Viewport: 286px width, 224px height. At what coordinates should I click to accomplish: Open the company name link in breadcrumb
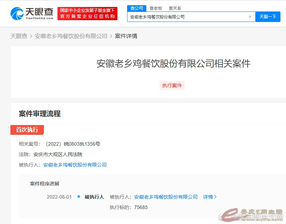click(71, 36)
